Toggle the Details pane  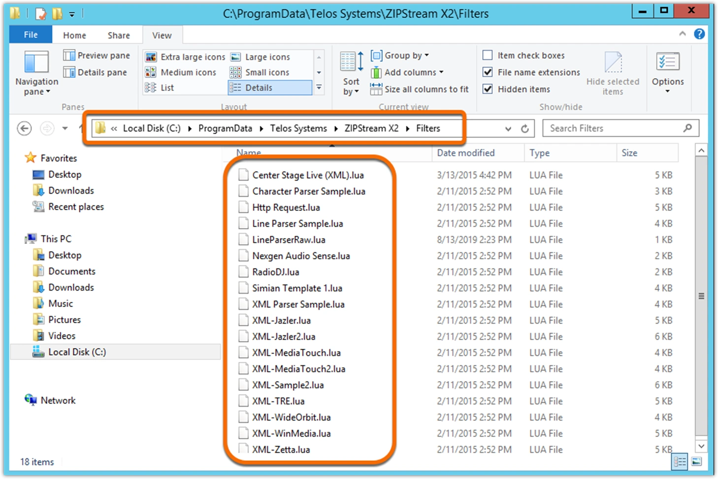[x=95, y=72]
